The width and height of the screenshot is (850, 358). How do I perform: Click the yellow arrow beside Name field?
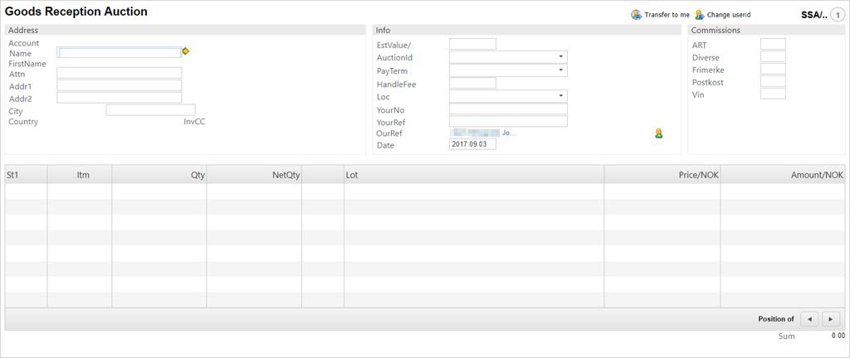click(x=186, y=51)
